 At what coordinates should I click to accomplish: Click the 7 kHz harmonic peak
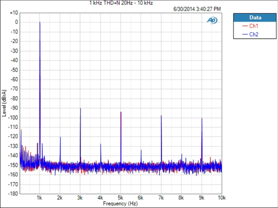(x=161, y=116)
